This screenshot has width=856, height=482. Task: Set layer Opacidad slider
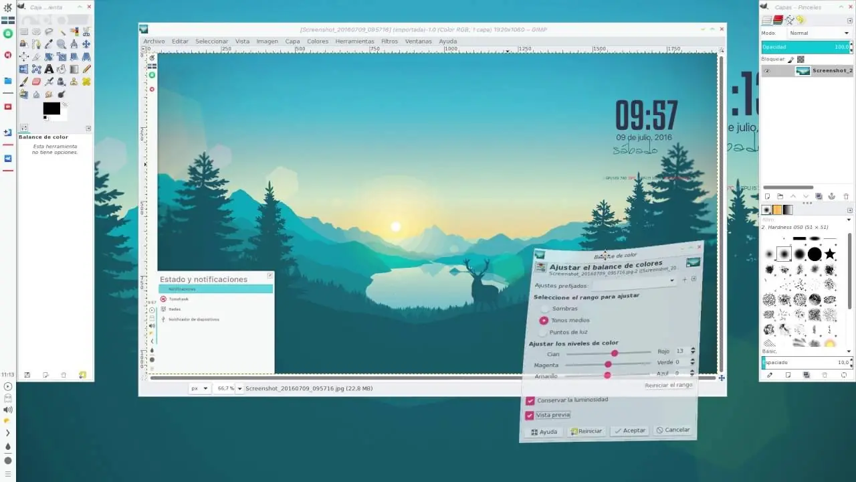pos(806,47)
